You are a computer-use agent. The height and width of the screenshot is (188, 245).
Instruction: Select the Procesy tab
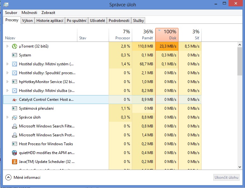12,20
